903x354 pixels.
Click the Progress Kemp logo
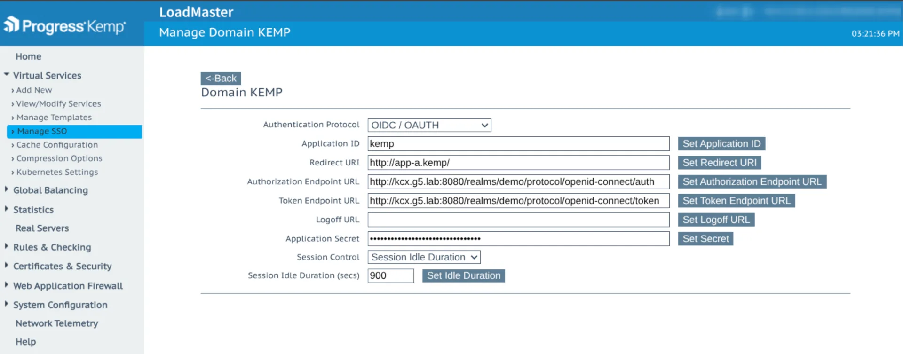(65, 26)
